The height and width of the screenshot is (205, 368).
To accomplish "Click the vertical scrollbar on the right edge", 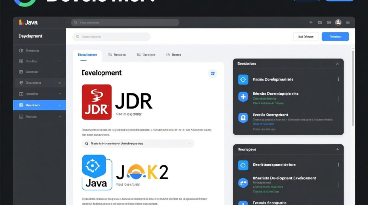I will tap(353, 87).
